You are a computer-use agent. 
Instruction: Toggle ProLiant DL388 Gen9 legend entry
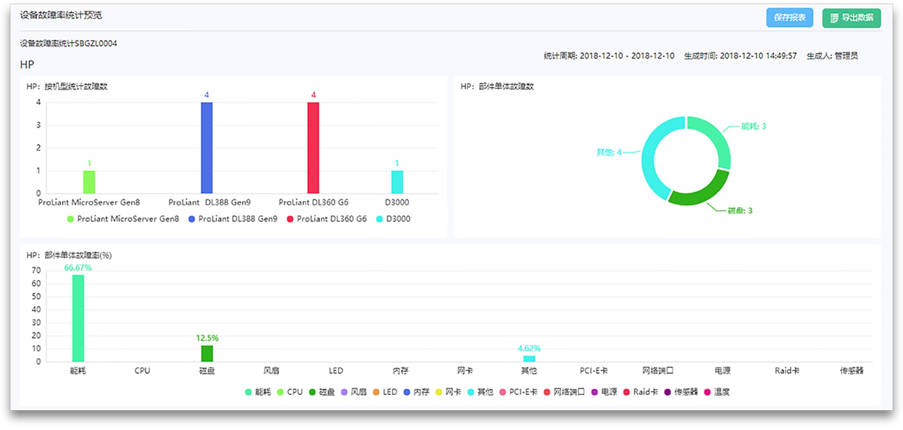[x=233, y=219]
